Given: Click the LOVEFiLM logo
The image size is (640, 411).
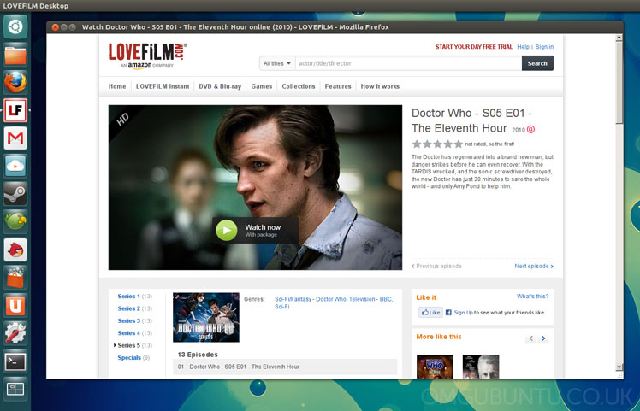Looking at the screenshot, I should click(148, 56).
